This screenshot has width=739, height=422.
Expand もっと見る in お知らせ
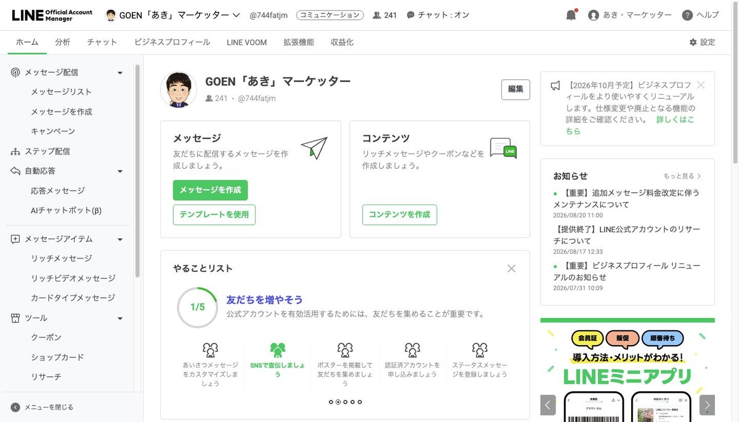(x=682, y=176)
